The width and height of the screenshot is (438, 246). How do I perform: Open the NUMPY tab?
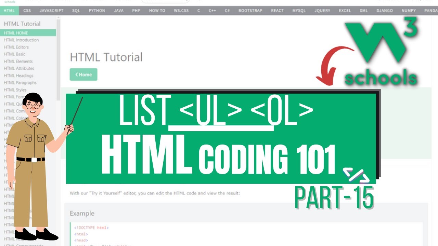(409, 11)
